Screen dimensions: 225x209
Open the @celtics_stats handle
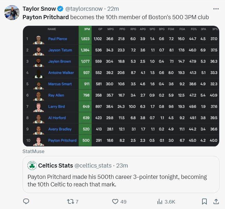(93, 166)
